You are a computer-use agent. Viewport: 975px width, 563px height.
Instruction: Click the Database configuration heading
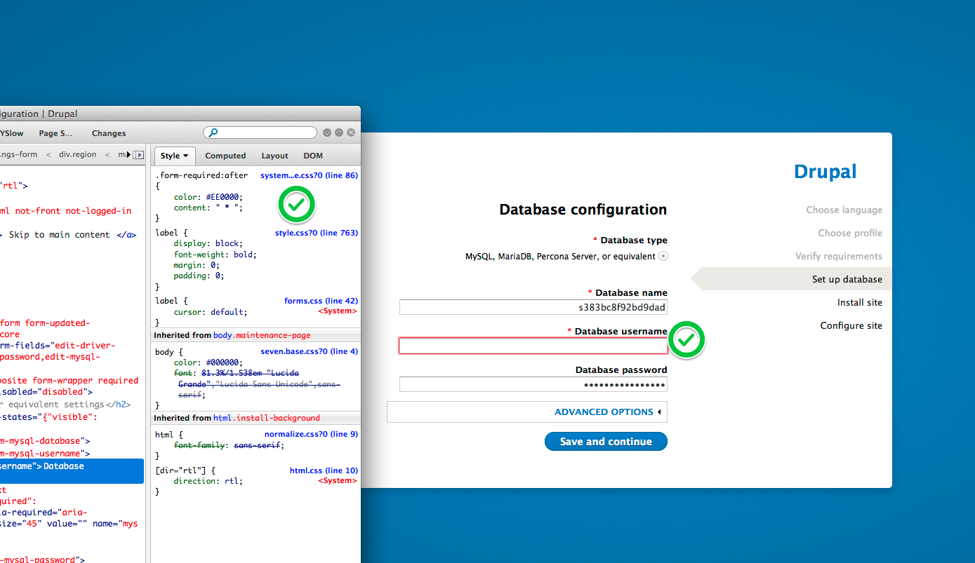point(583,210)
